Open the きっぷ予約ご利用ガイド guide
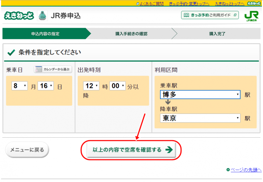Screen dimensions: 263x182 click(x=210, y=15)
